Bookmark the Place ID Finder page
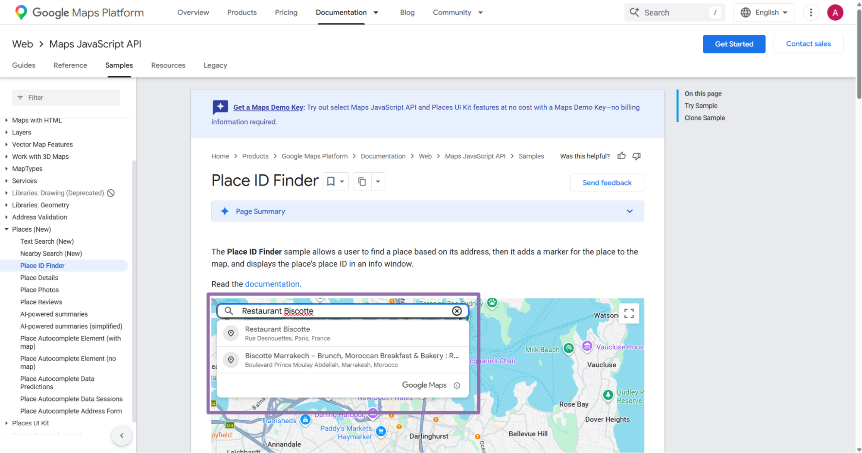Viewport: 862px width, 453px height. pos(331,182)
